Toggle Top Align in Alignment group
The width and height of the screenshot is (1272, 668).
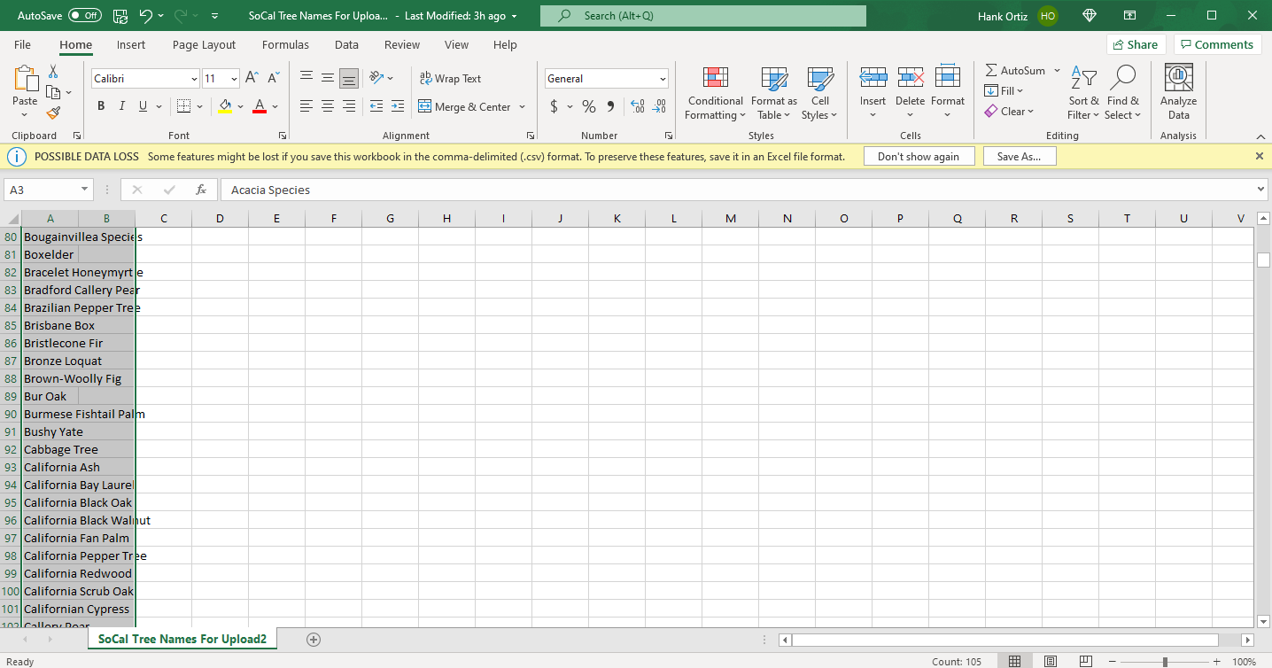[306, 78]
